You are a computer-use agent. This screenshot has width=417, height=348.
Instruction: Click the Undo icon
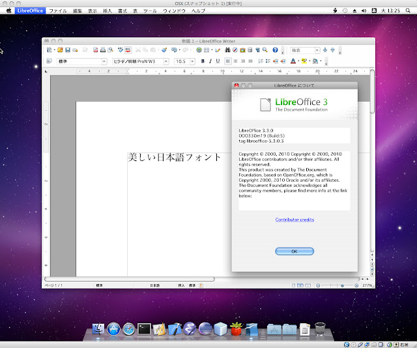174,50
